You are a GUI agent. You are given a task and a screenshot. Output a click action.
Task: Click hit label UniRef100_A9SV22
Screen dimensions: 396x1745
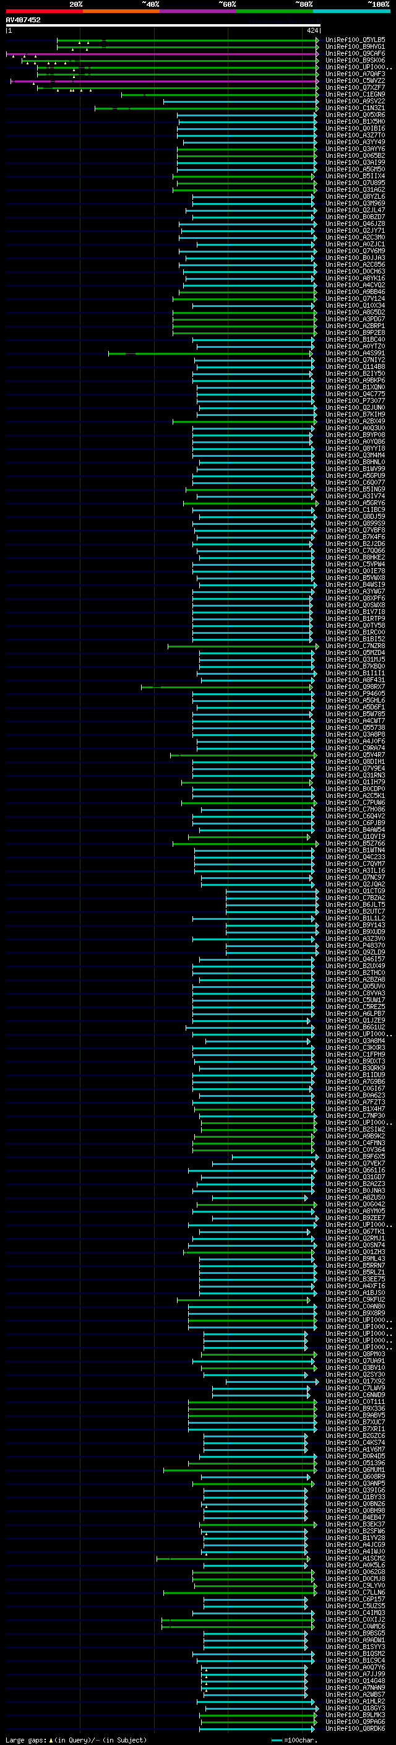pyautogui.click(x=355, y=101)
